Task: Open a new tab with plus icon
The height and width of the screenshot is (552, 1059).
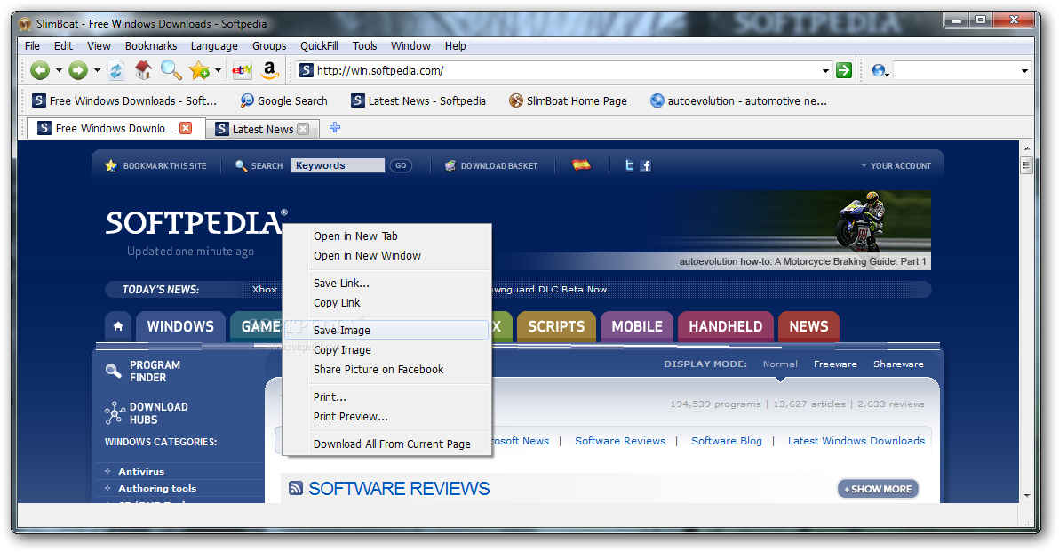Action: click(335, 127)
